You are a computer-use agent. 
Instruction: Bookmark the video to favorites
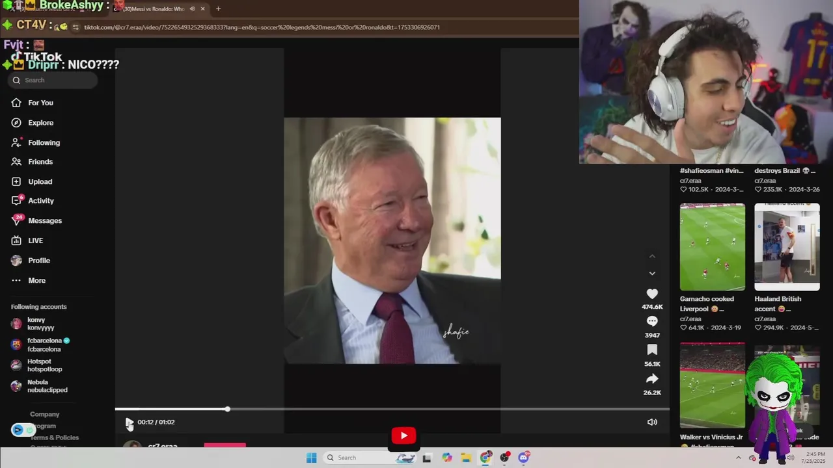click(x=652, y=350)
